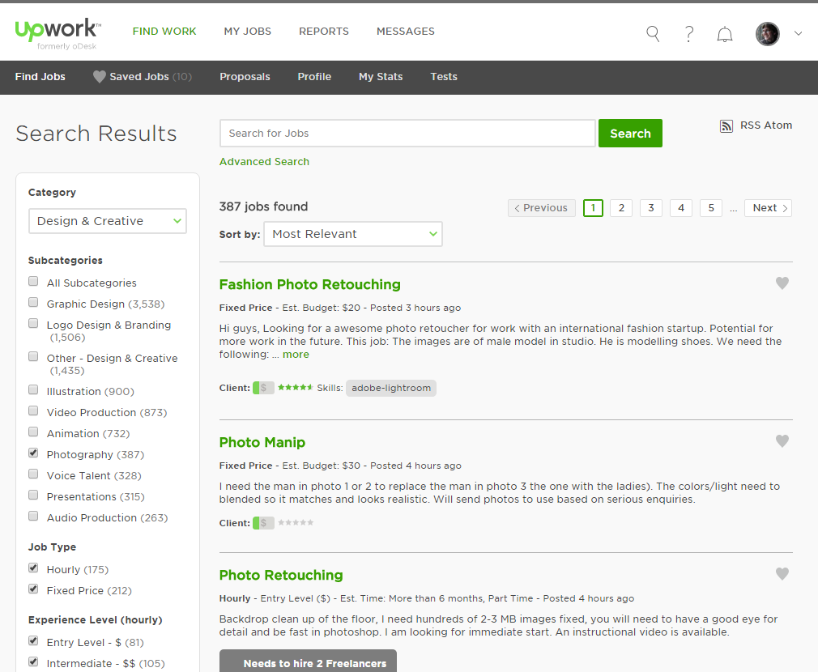Save the Photo Manip job with heart

coord(782,441)
